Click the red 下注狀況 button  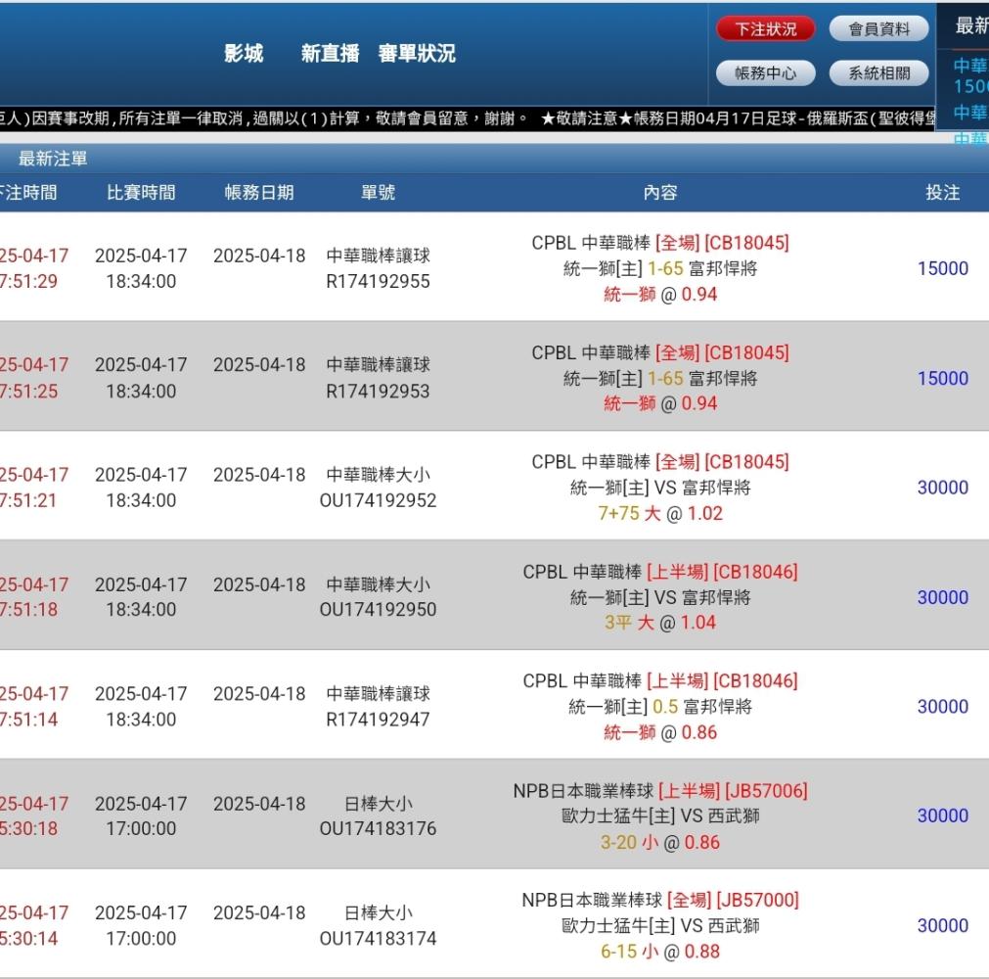[x=765, y=29]
